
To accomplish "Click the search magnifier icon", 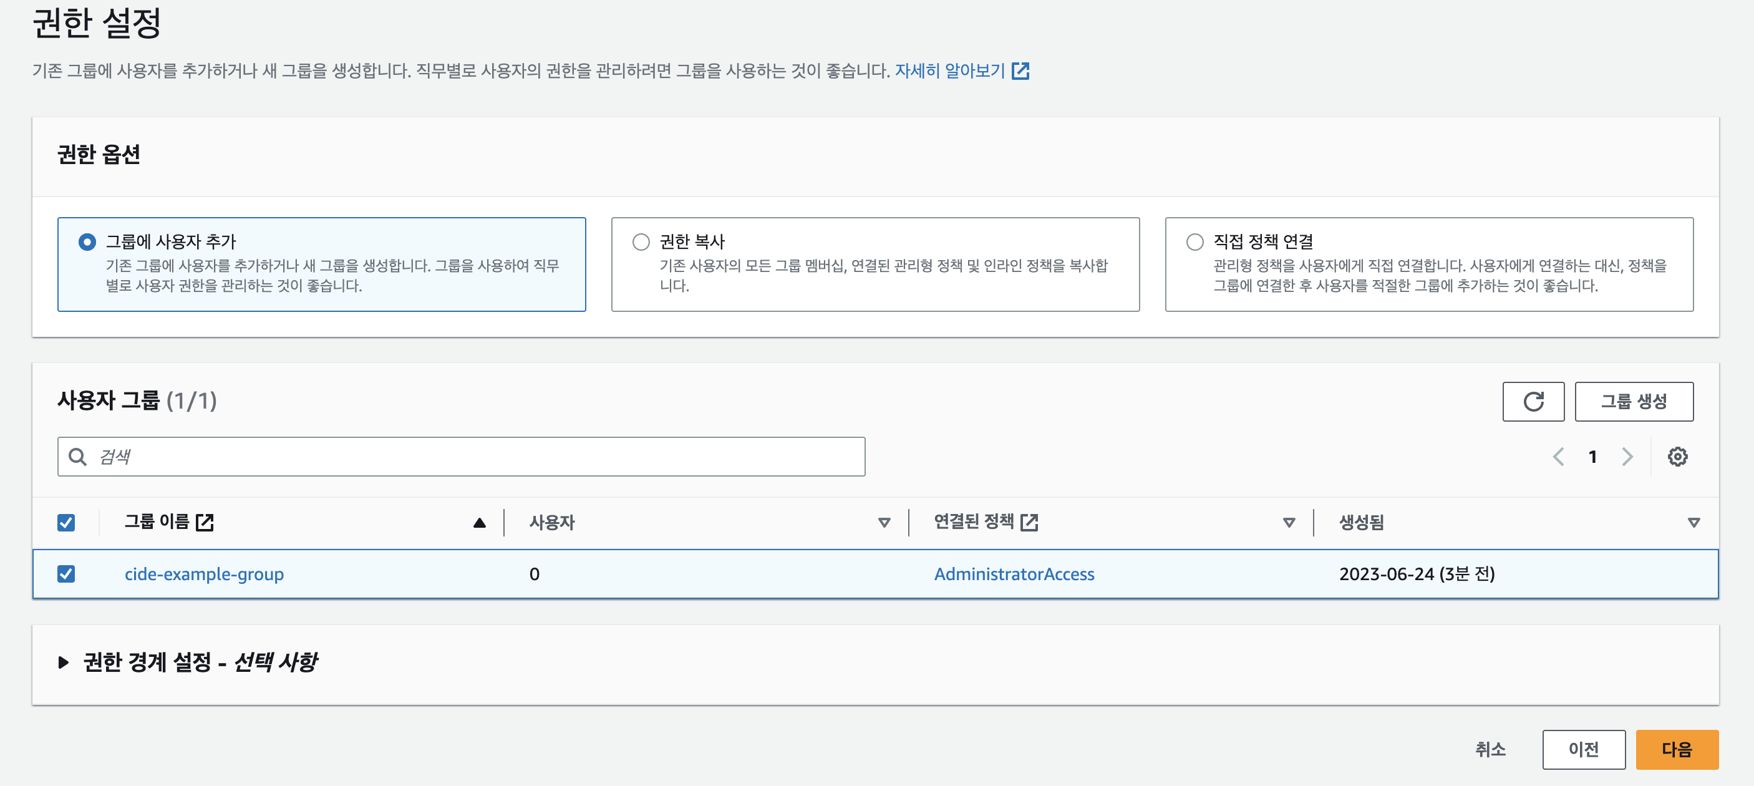I will [77, 457].
